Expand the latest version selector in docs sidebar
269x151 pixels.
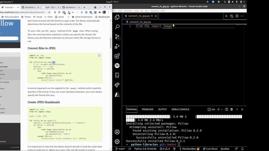(x=14, y=147)
